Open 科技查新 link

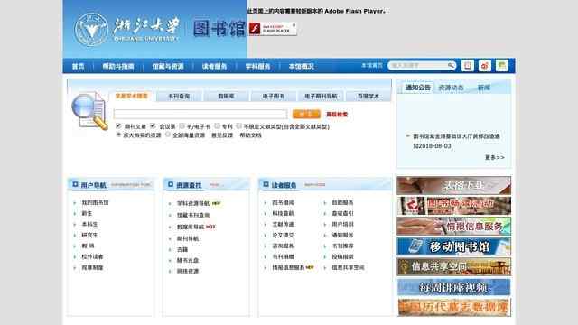point(283,213)
